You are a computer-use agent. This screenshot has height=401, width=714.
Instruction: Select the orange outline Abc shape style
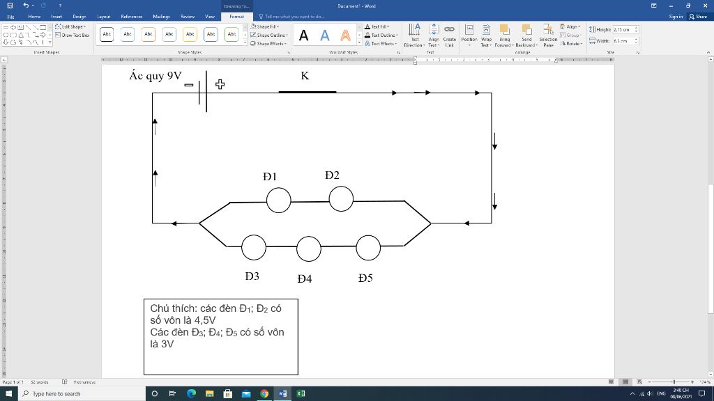(x=149, y=34)
